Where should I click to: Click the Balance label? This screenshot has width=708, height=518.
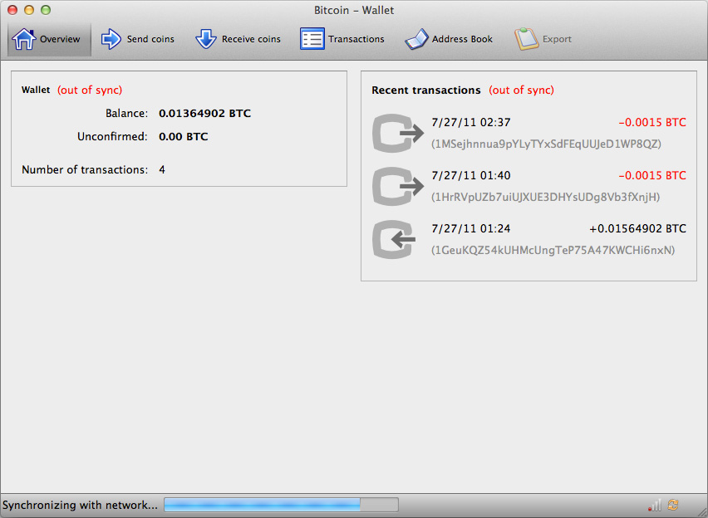click(x=126, y=113)
